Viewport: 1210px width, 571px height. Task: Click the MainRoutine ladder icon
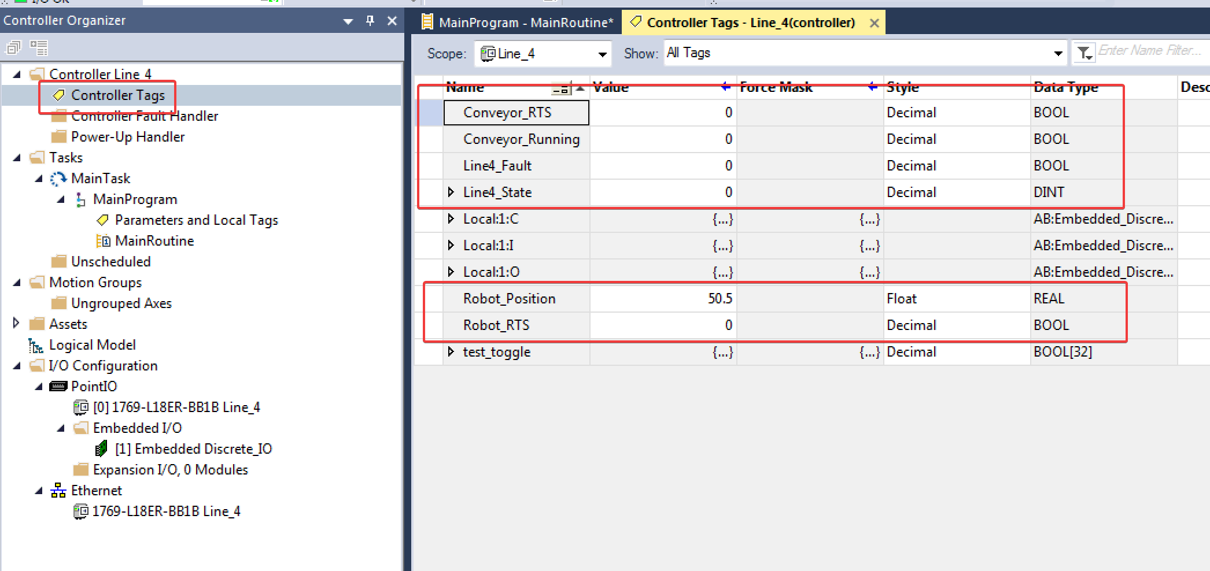click(104, 240)
